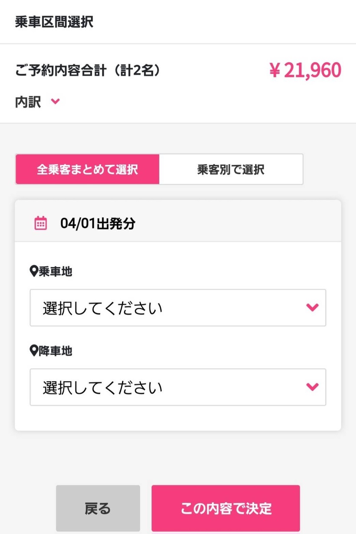
Task: Click the map pin icon next to 乗車地
Action: coord(34,272)
